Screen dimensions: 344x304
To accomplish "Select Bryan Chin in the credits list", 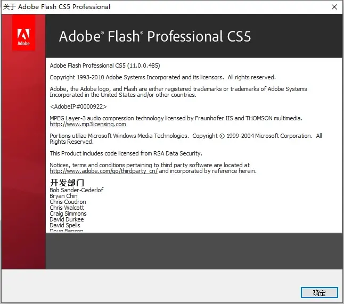I will [63, 196].
